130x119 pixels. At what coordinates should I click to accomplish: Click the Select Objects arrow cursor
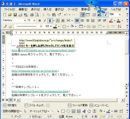coord(25,111)
